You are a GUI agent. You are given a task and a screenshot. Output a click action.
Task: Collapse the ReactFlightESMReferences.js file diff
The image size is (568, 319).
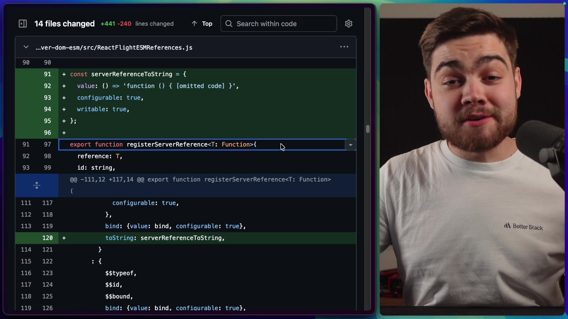tap(26, 47)
